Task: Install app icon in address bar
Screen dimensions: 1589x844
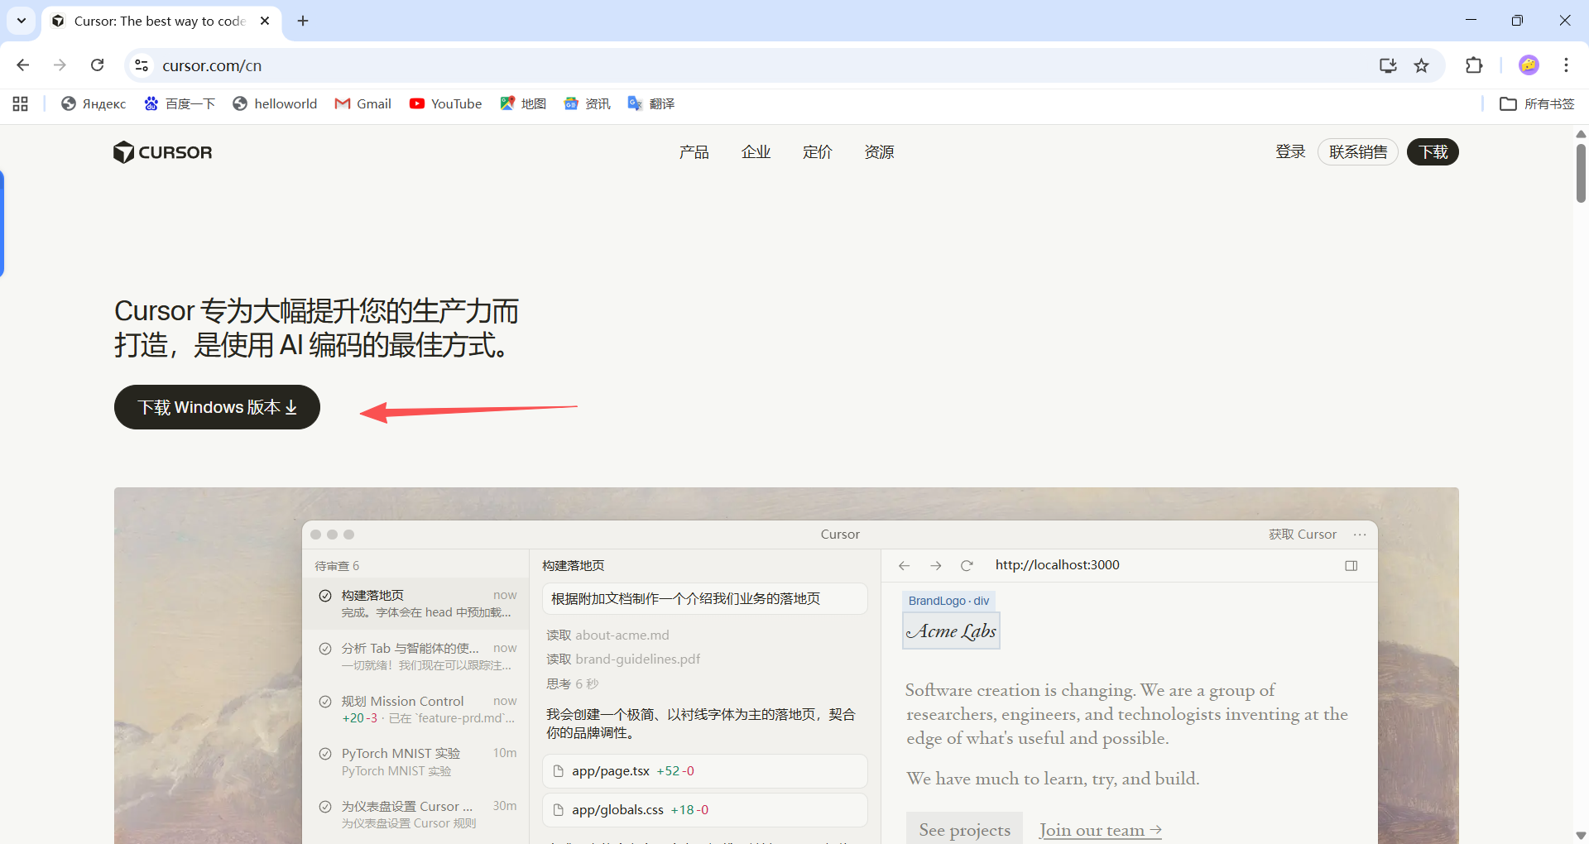Action: 1388,65
